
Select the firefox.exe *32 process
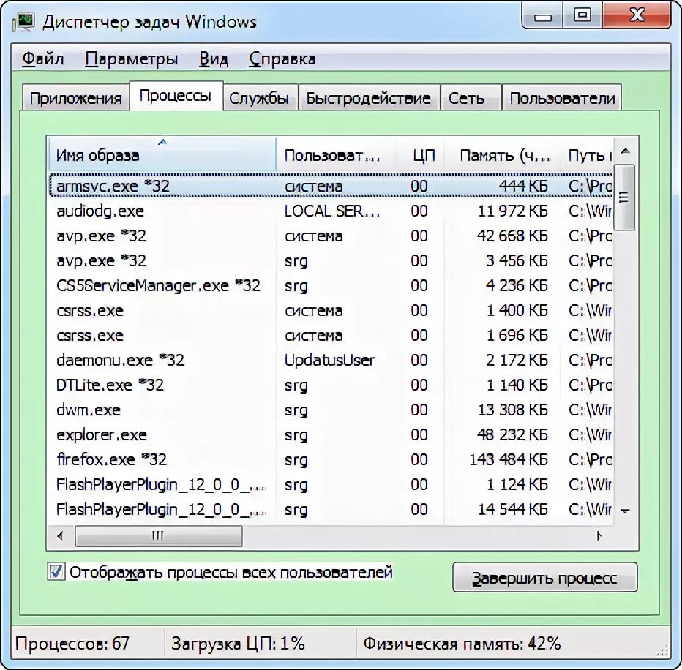click(331, 459)
